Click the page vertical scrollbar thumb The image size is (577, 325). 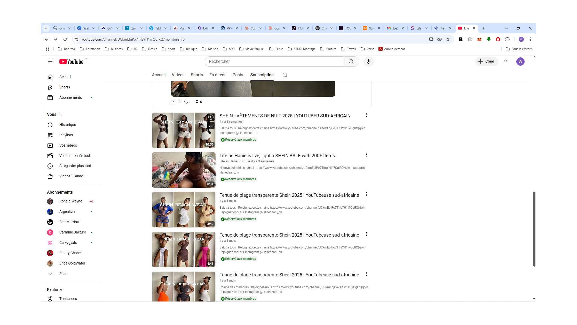[534, 229]
